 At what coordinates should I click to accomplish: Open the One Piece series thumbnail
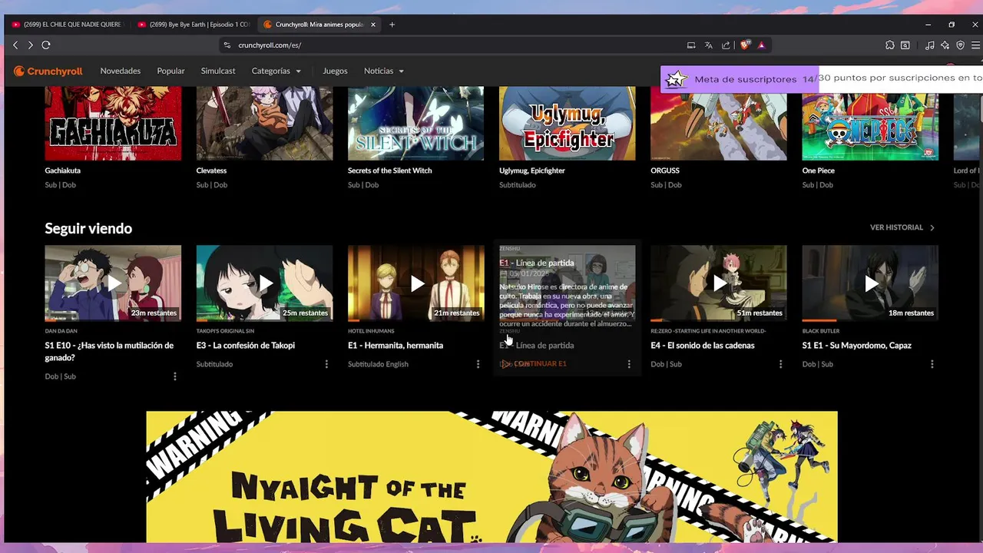pyautogui.click(x=870, y=123)
